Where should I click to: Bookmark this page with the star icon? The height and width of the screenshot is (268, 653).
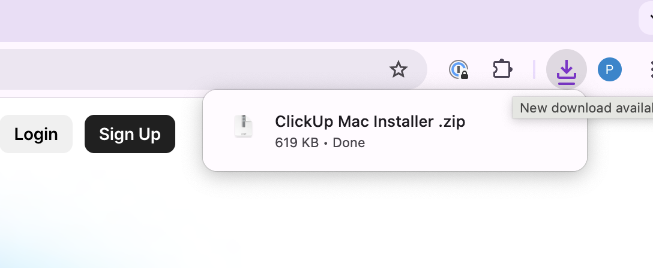(x=399, y=70)
